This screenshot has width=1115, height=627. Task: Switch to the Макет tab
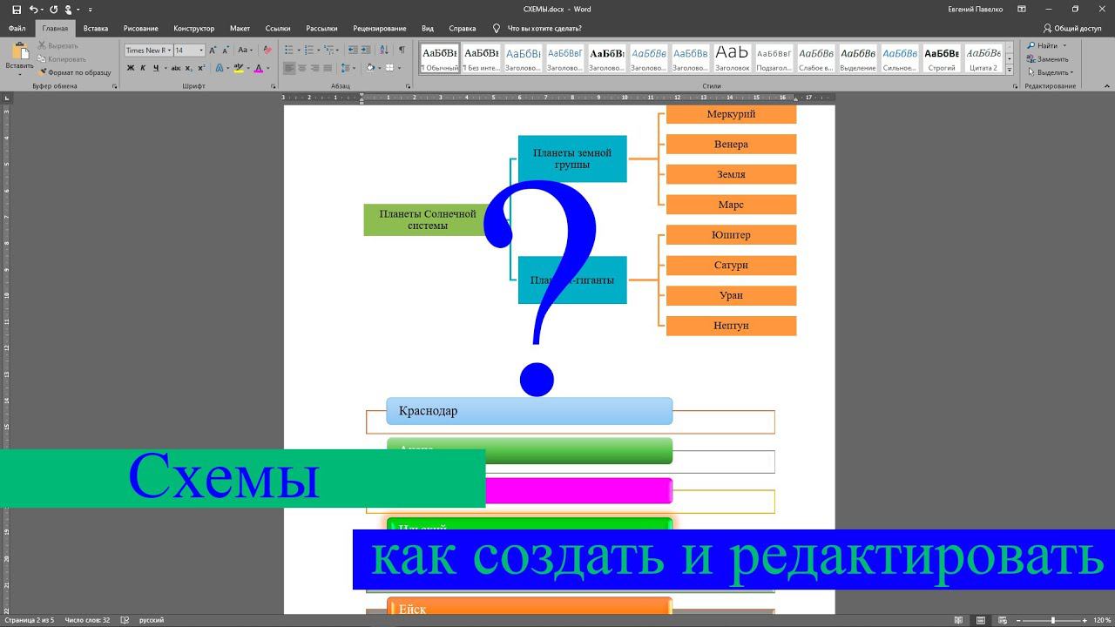point(240,29)
